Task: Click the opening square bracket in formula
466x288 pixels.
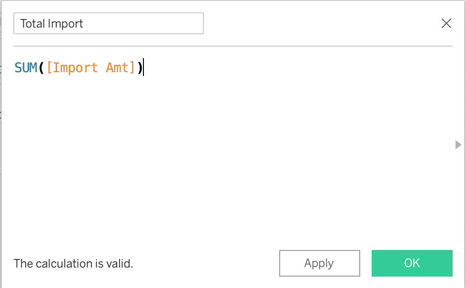Action: [49, 67]
